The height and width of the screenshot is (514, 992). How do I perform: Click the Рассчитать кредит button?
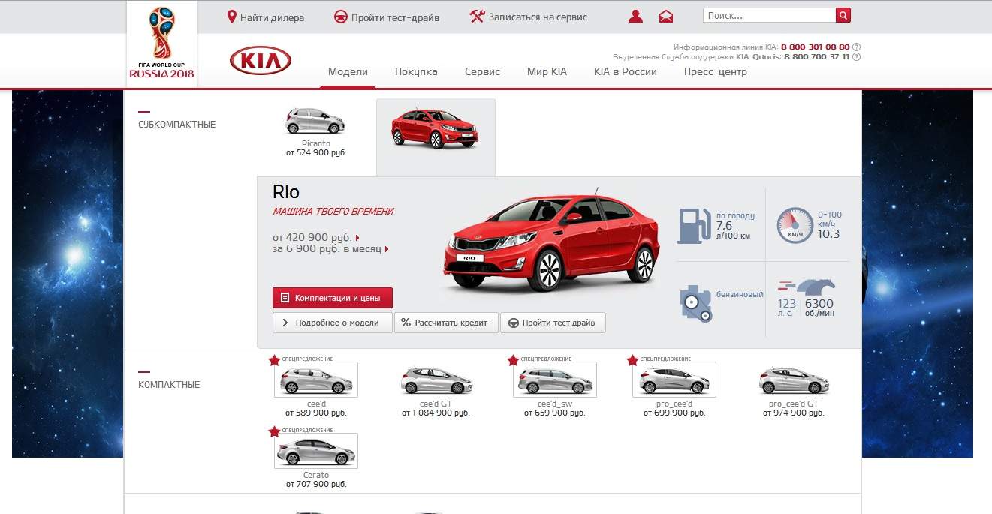point(446,323)
